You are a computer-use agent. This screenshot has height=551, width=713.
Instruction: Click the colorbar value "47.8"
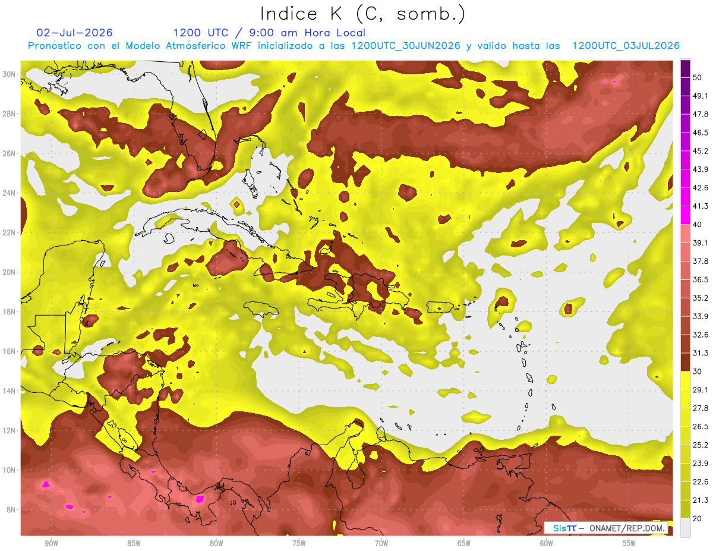click(701, 114)
